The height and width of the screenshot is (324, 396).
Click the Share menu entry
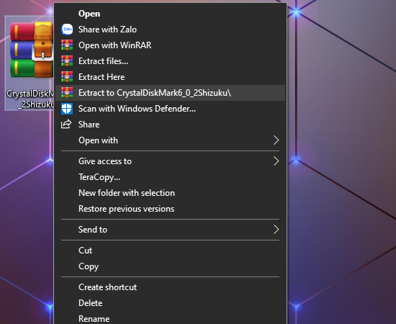[x=170, y=125]
